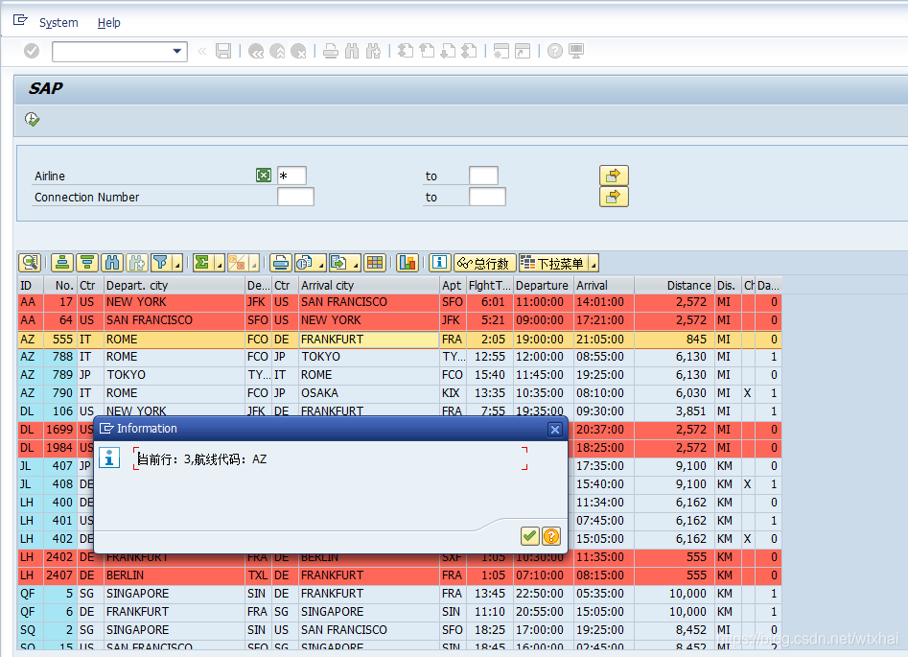Click the Back navigation icon
908x657 pixels.
click(x=256, y=51)
